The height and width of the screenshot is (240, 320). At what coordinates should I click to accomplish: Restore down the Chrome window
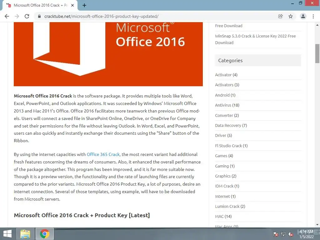pyautogui.click(x=300, y=3)
